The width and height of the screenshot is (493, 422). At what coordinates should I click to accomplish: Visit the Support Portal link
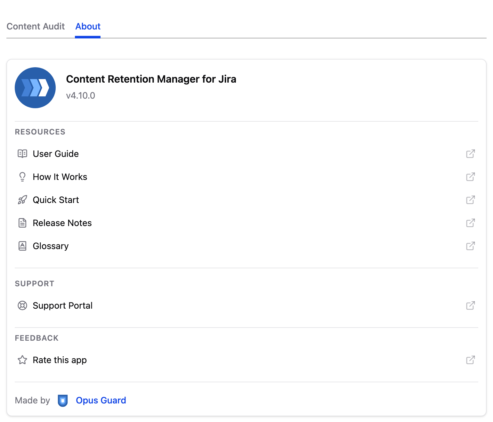(x=62, y=305)
